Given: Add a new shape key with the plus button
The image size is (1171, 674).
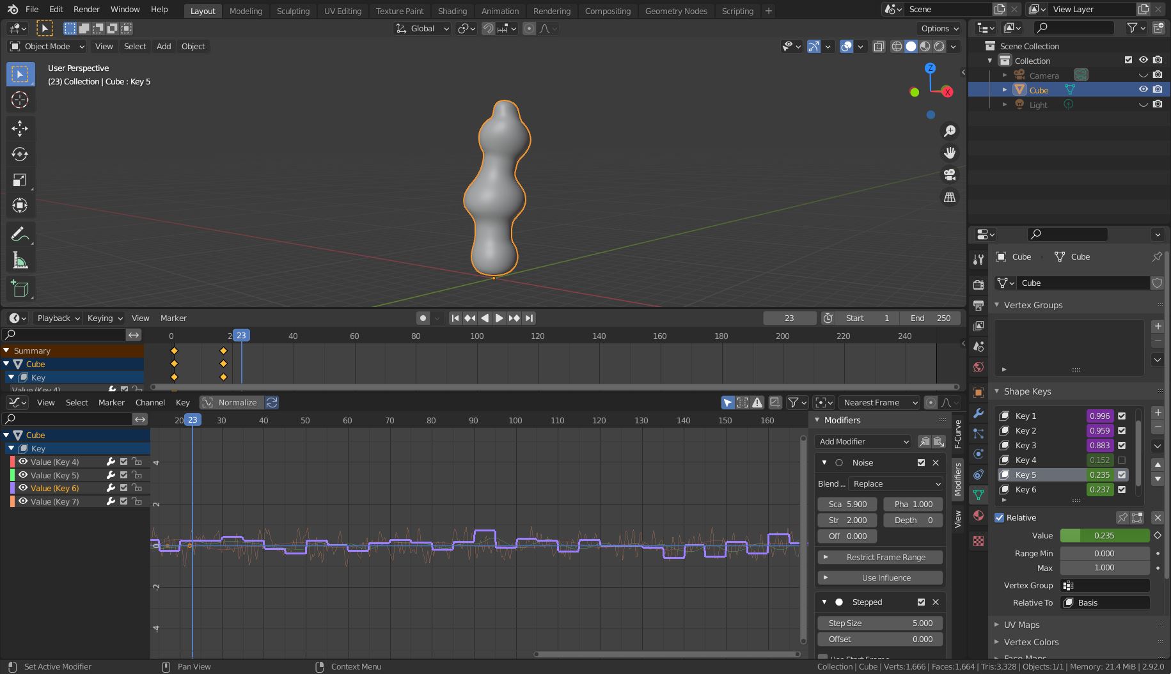Looking at the screenshot, I should coord(1158,412).
